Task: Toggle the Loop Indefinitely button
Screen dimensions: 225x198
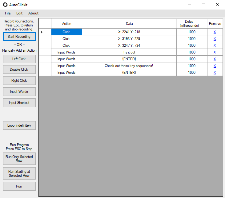Action: tap(19, 125)
